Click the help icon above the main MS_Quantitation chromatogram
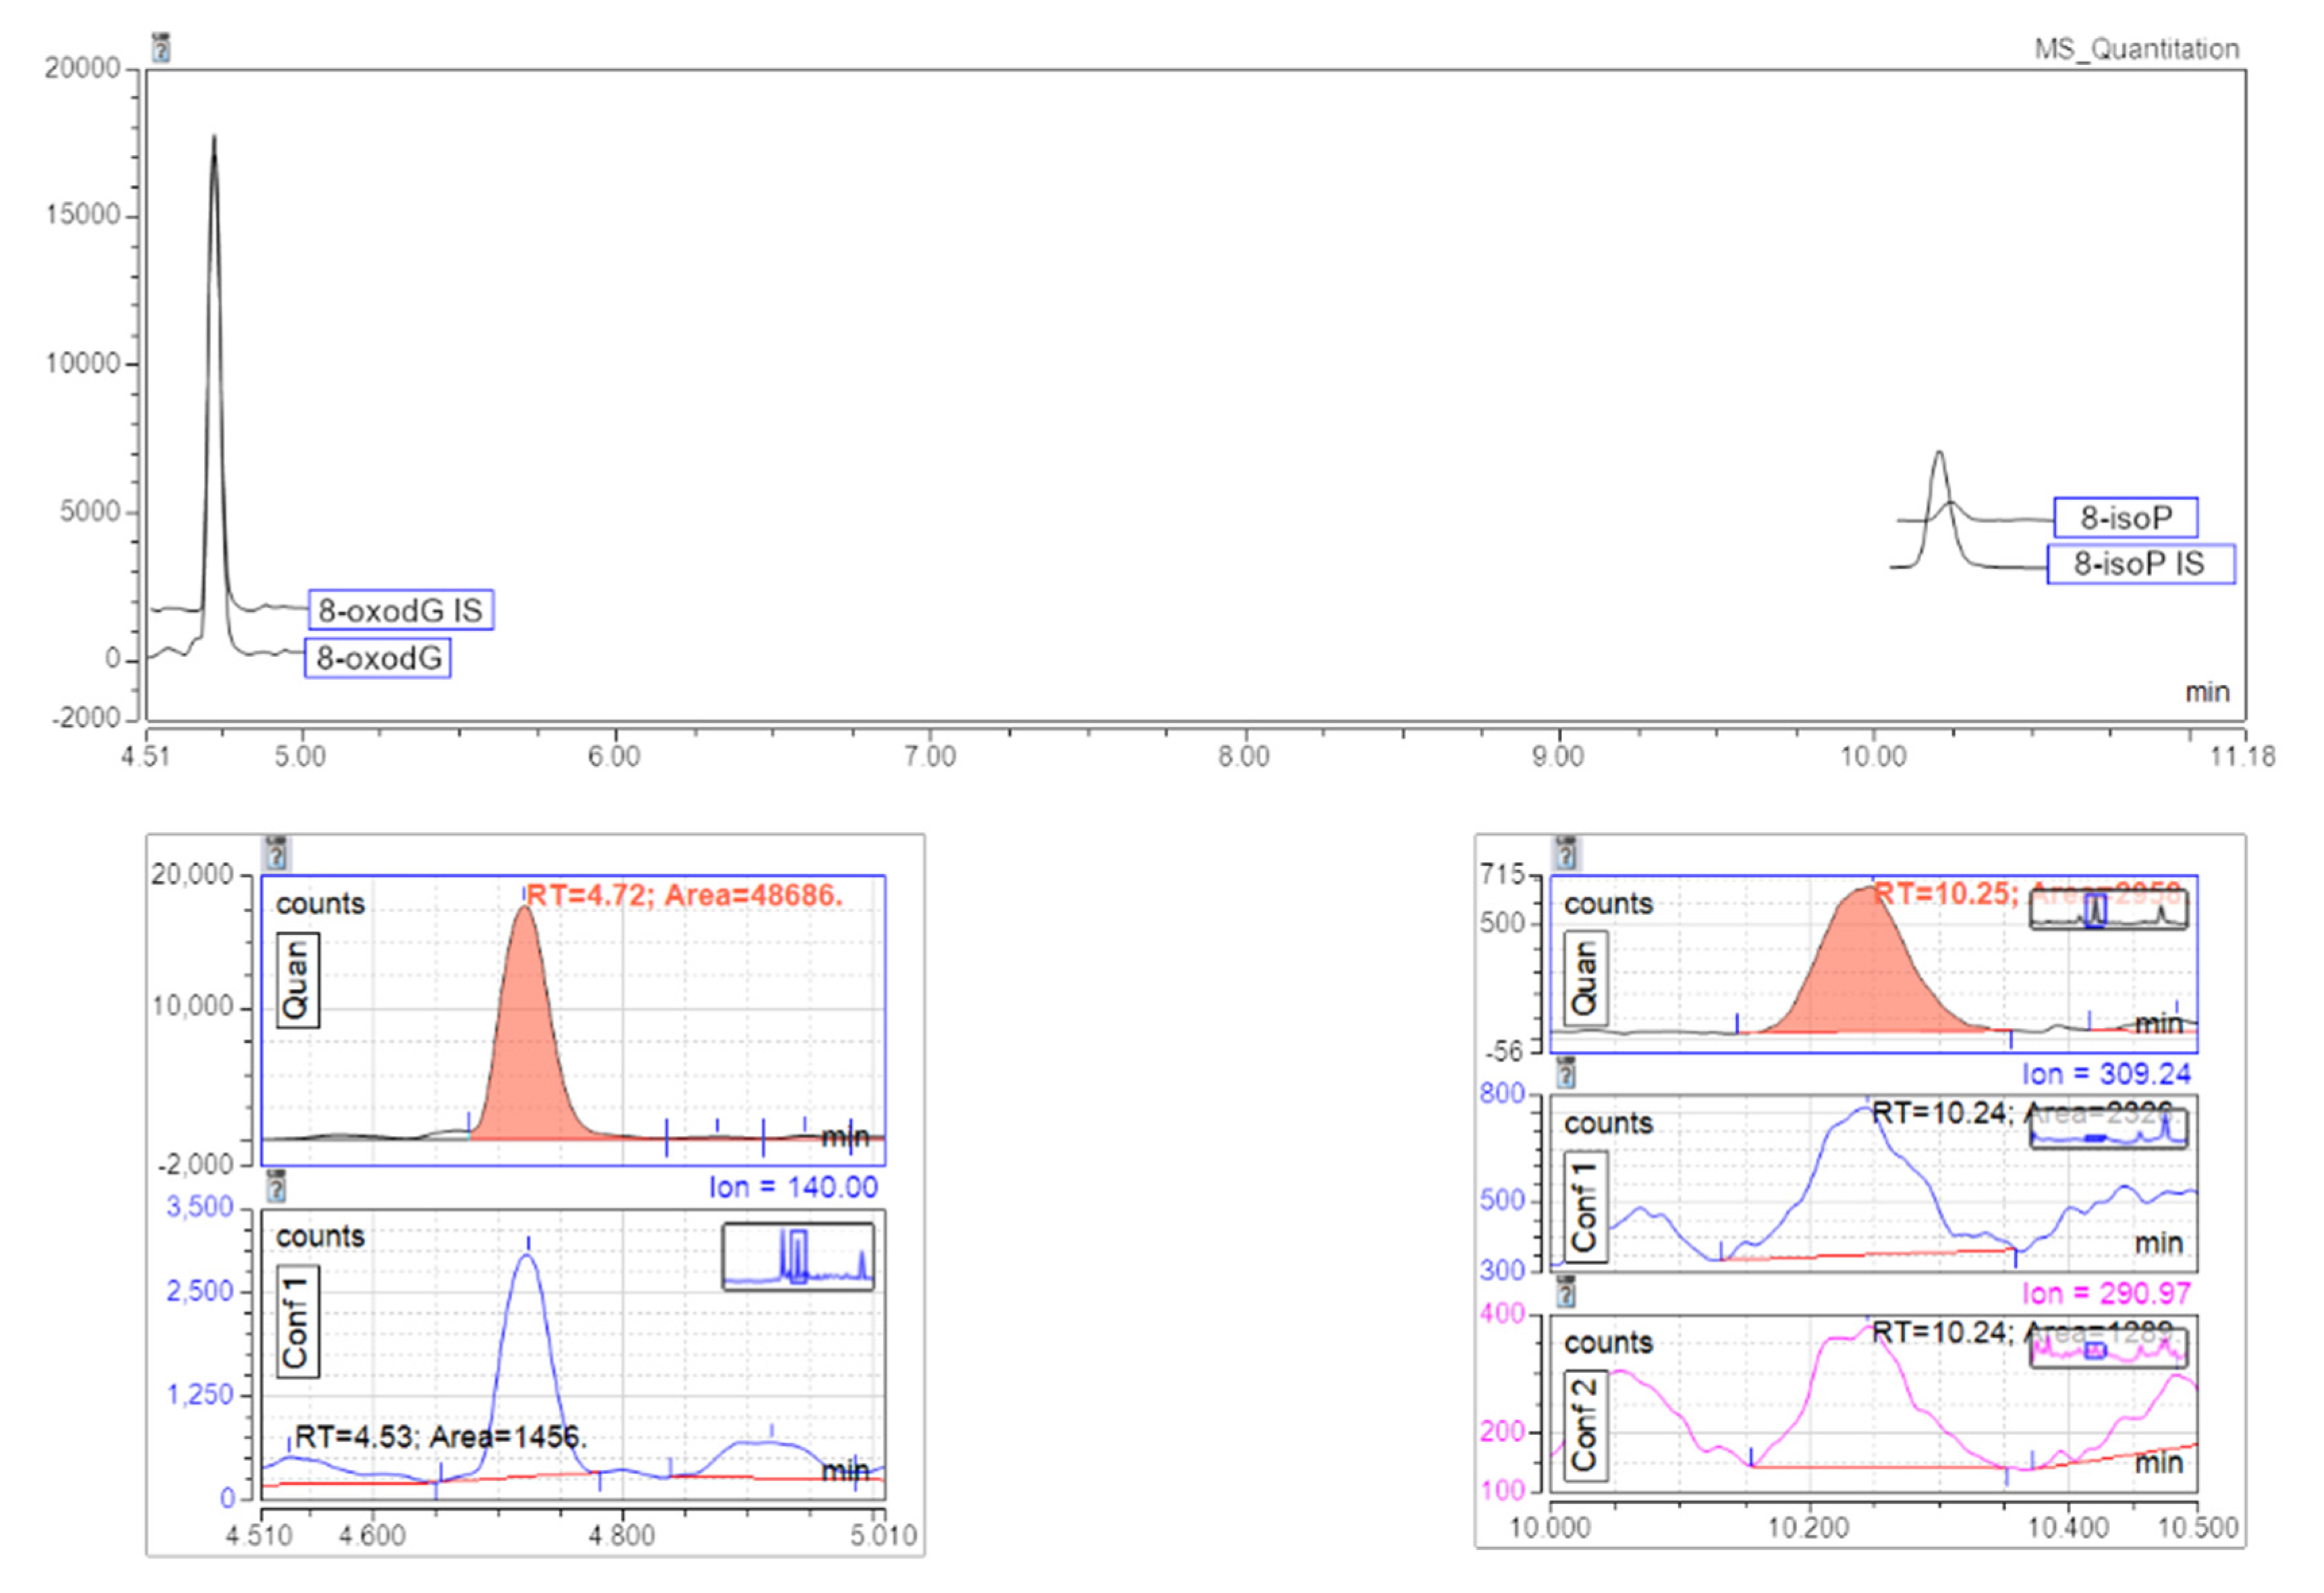This screenshot has height=1593, width=2324. 160,47
